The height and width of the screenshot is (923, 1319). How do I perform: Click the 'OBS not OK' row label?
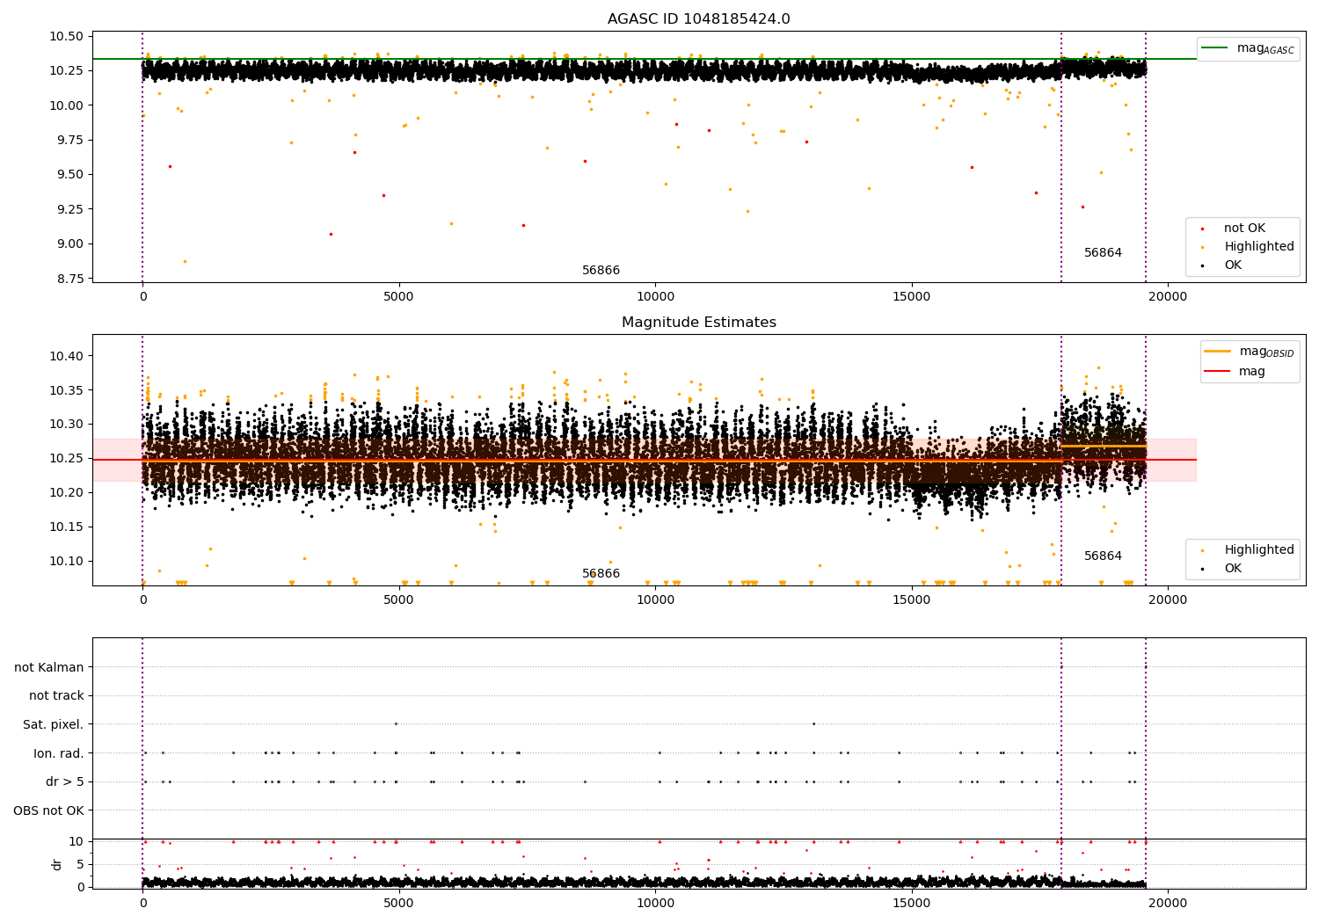[49, 810]
